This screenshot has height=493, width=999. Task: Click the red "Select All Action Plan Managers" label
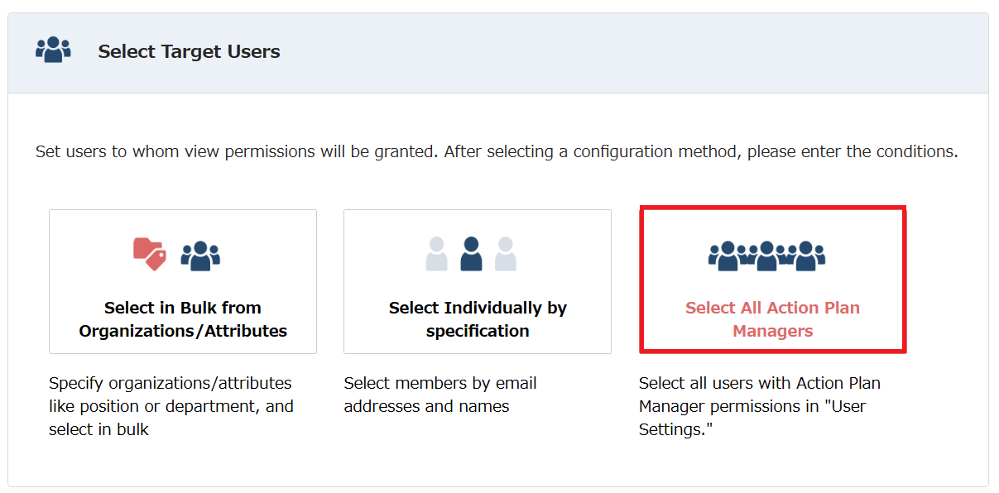(x=772, y=319)
